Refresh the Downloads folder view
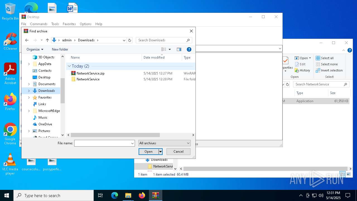Screen dimensions: 357x201 tap(130, 40)
